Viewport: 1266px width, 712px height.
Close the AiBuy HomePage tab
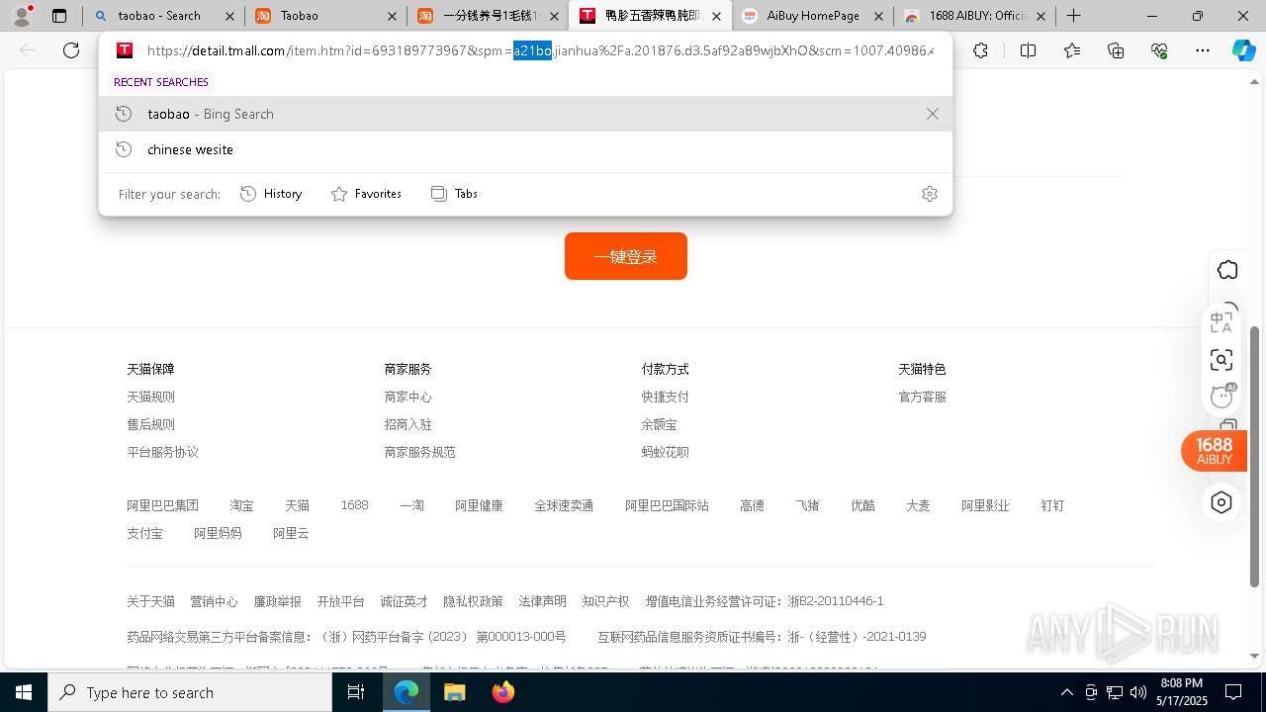pyautogui.click(x=878, y=16)
